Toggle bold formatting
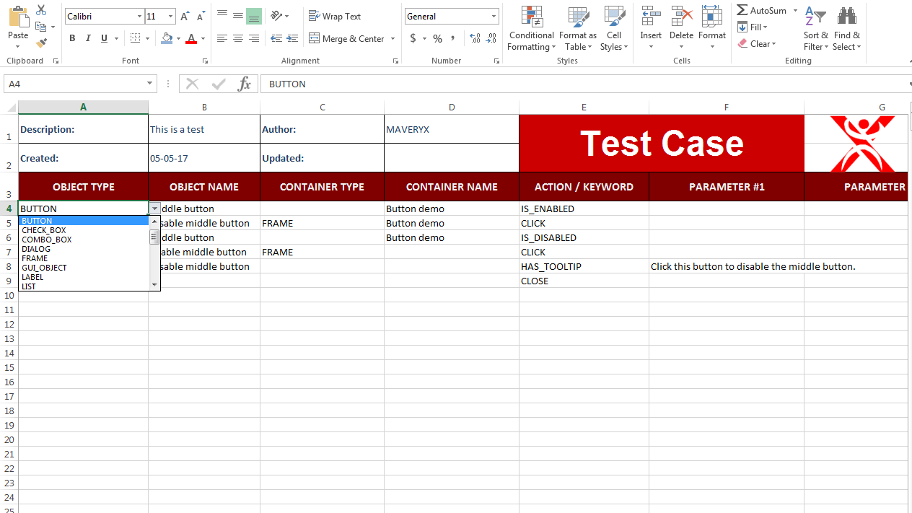 click(71, 38)
